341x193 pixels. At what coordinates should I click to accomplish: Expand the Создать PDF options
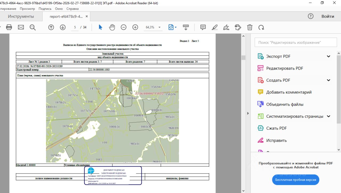pyautogui.click(x=328, y=80)
